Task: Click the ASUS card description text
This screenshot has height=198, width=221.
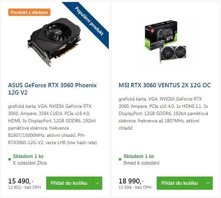Action: tap(52, 124)
